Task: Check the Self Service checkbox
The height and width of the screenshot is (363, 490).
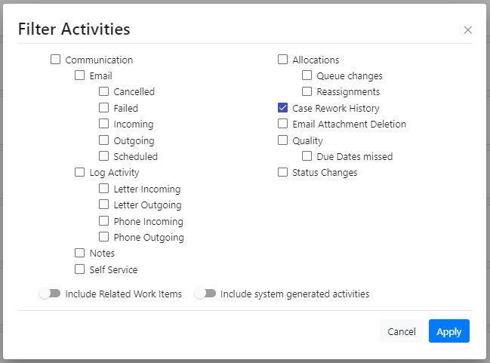Action: (79, 269)
